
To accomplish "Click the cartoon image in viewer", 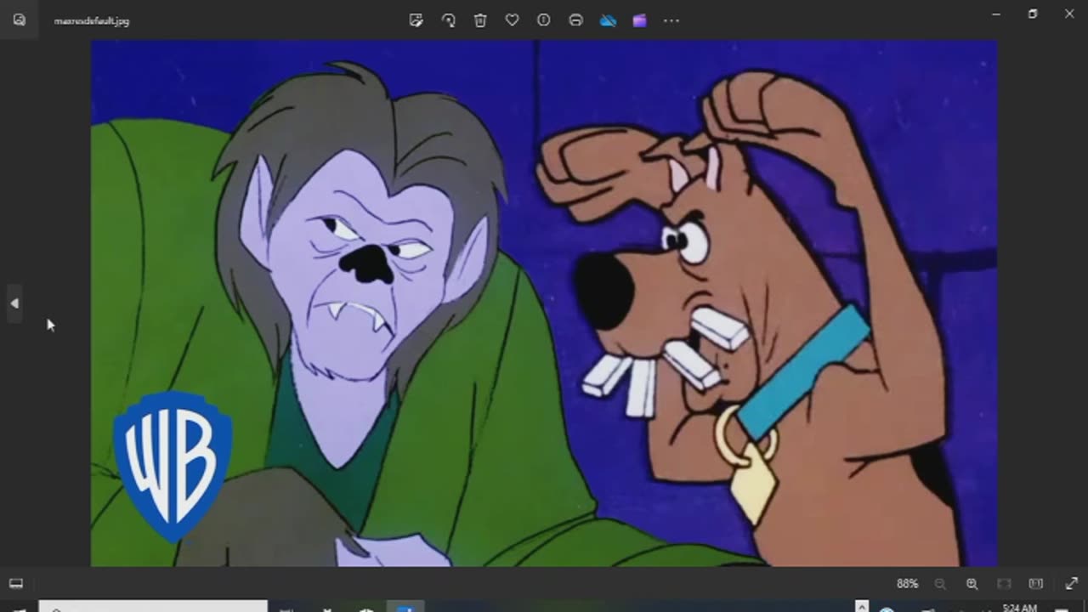I will tap(544, 303).
